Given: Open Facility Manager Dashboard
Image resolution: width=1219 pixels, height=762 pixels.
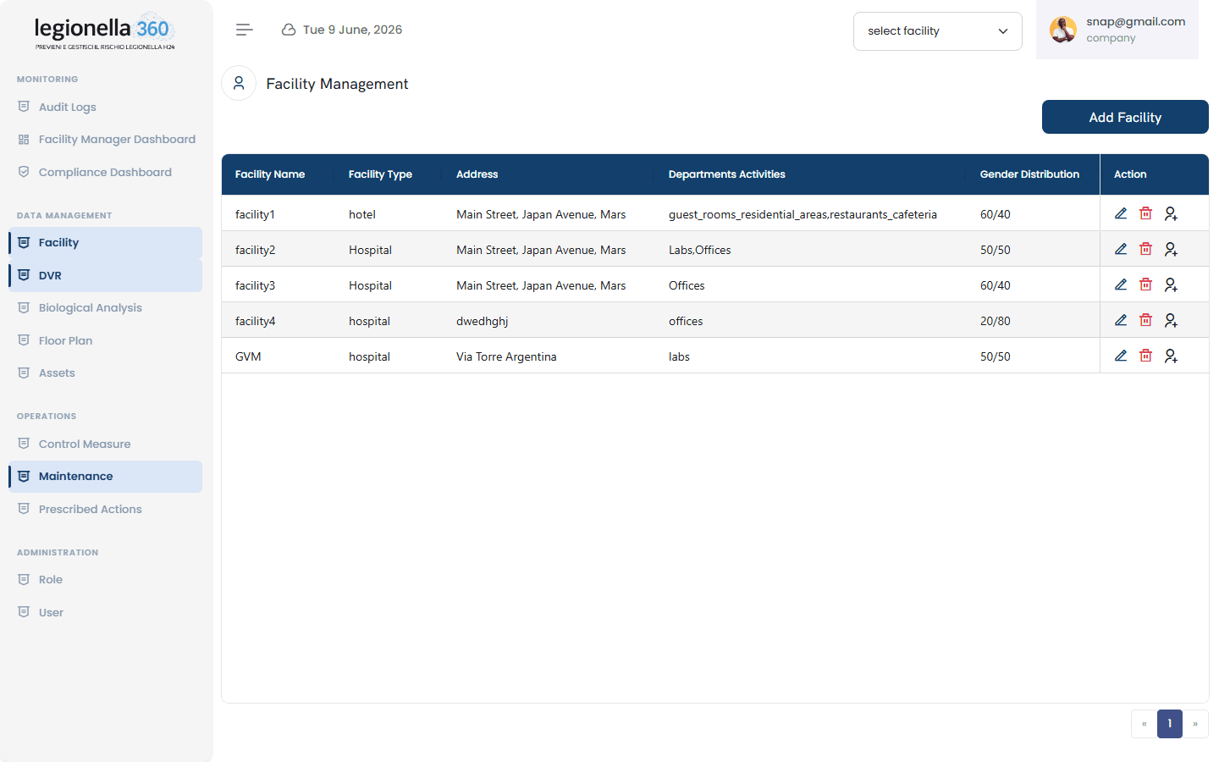Looking at the screenshot, I should tap(106, 139).
